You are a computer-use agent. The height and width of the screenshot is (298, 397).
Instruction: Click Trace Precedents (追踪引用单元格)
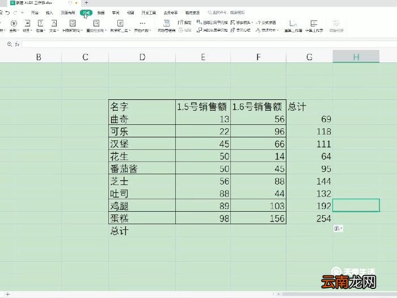click(212, 23)
